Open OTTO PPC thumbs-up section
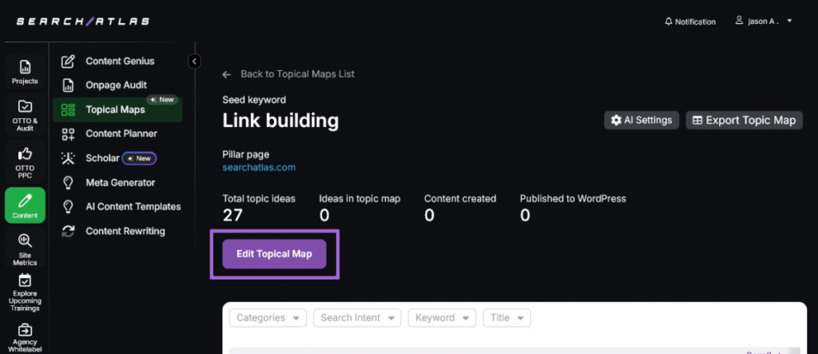This screenshot has width=818, height=354. (x=25, y=161)
